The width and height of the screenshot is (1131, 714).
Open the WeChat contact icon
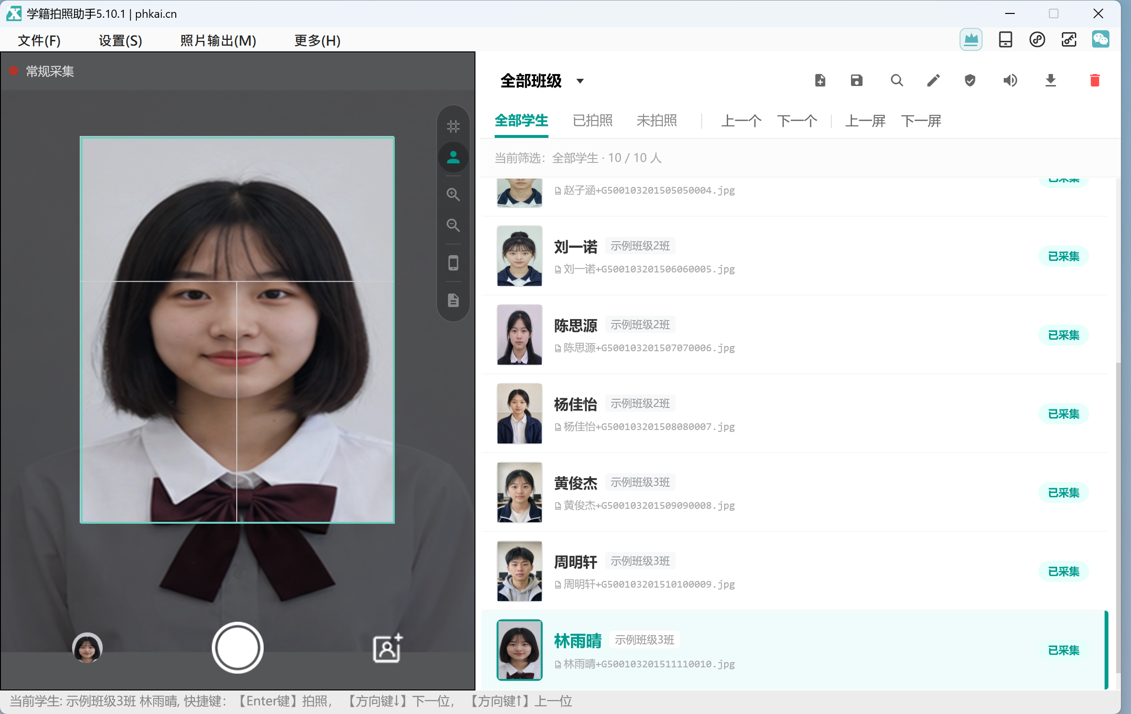tap(1100, 39)
